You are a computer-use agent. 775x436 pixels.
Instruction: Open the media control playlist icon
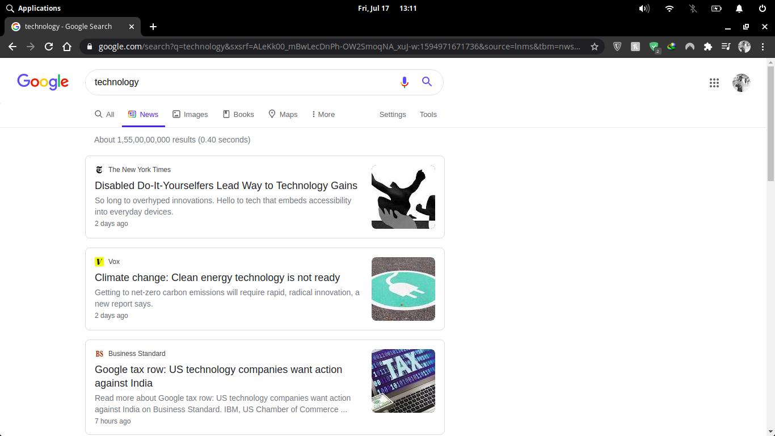(726, 47)
